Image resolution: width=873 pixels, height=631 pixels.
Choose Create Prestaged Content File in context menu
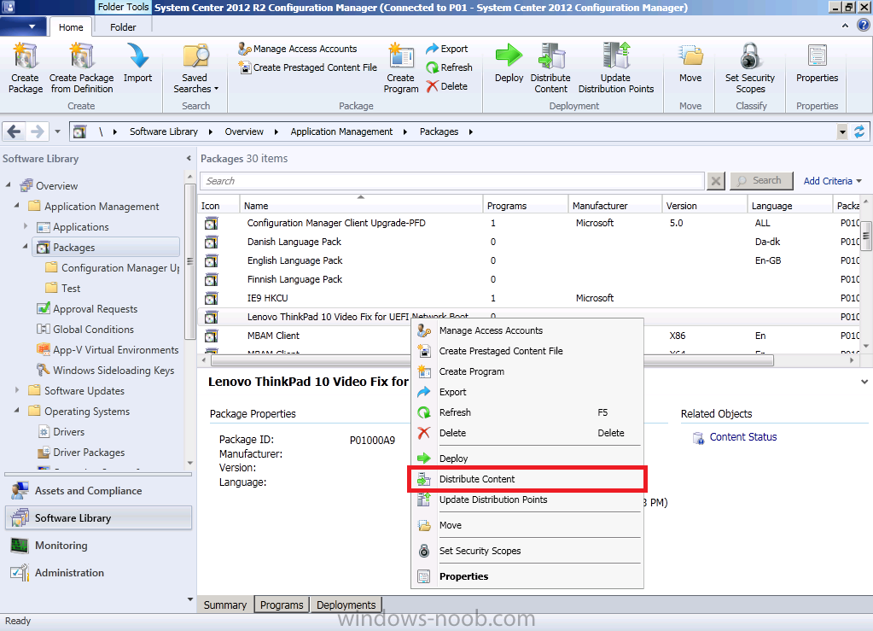point(527,351)
